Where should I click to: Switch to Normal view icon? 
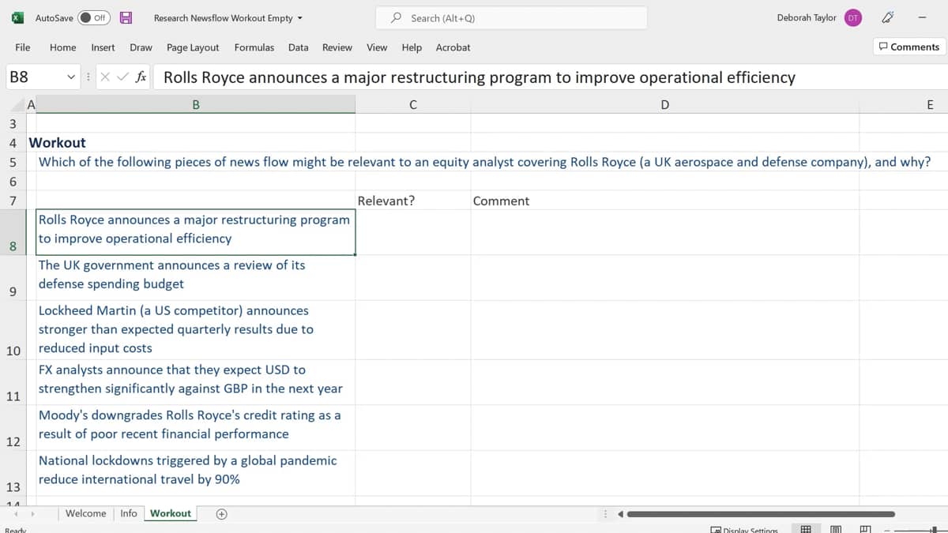point(807,529)
